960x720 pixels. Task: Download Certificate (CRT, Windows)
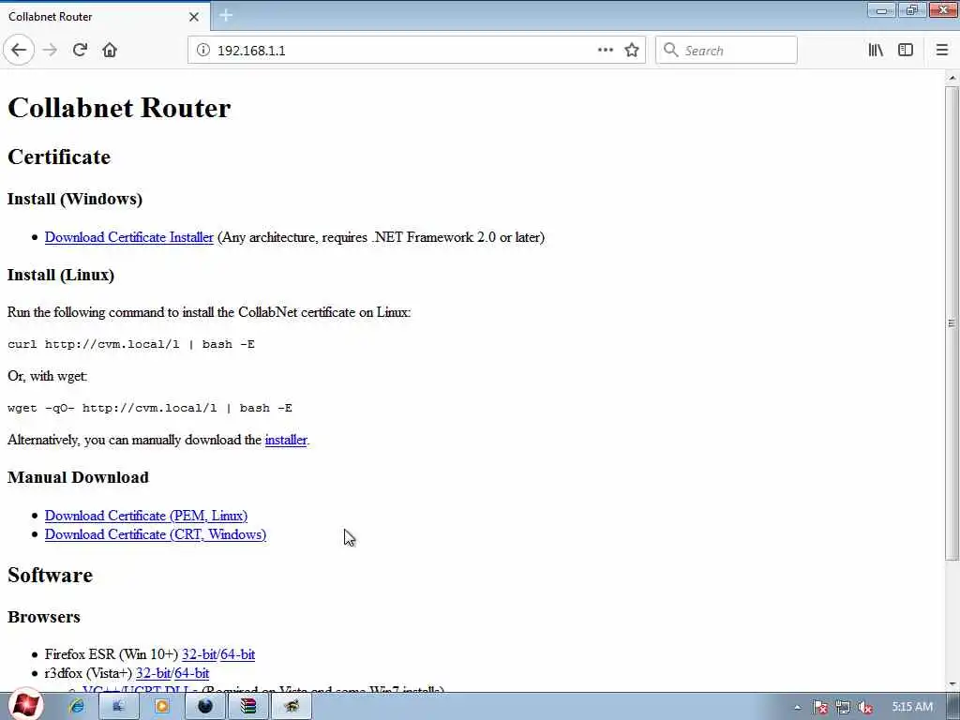pyautogui.click(x=156, y=534)
